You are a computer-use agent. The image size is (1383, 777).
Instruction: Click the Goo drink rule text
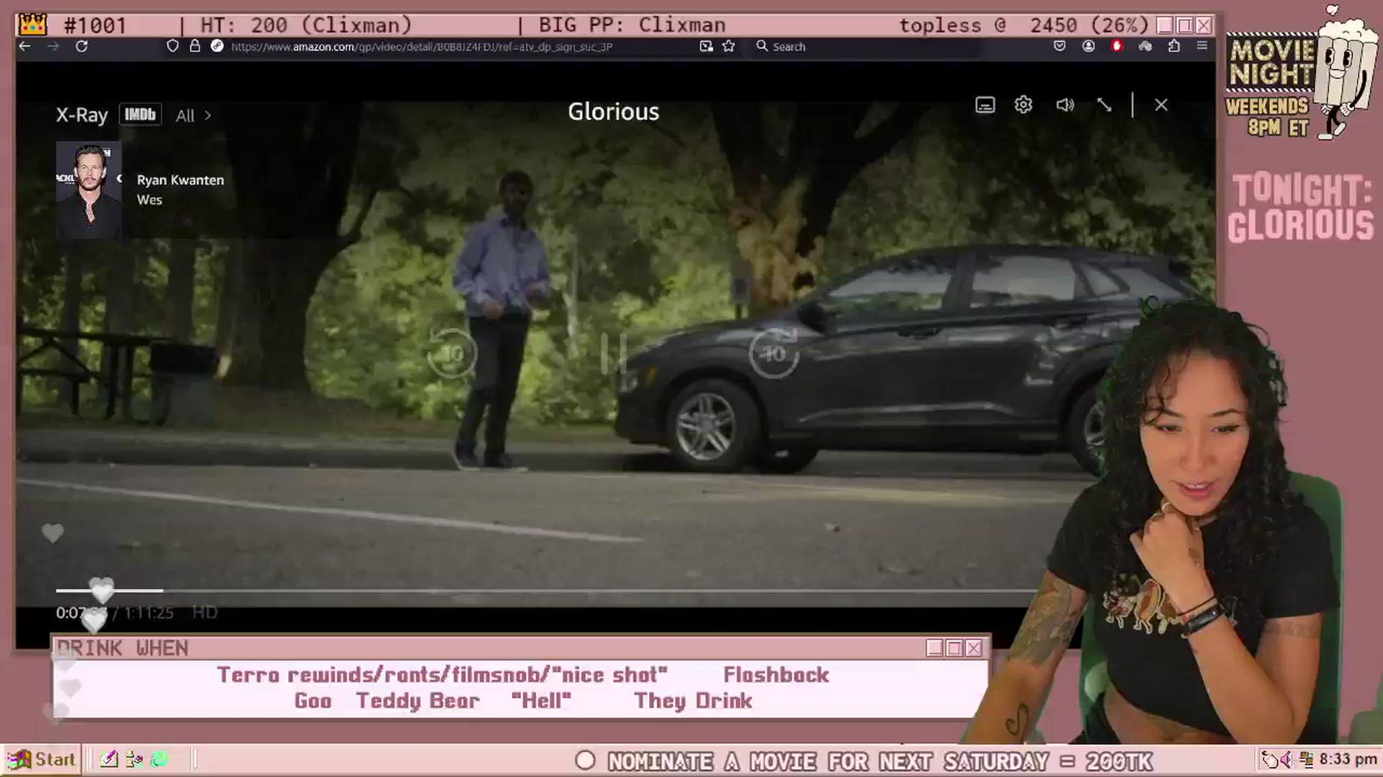pyautogui.click(x=313, y=701)
